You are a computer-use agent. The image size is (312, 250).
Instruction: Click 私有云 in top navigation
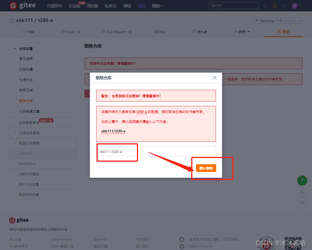point(111,6)
